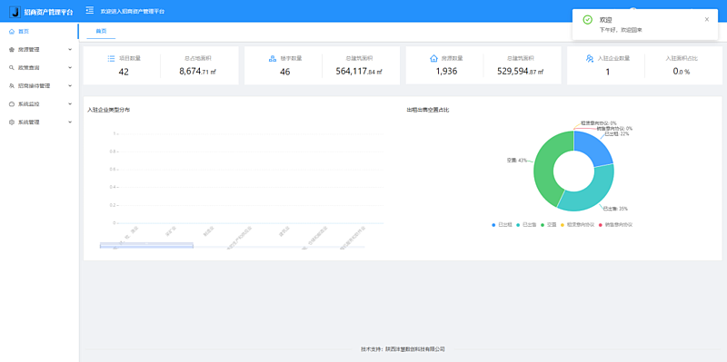Click the 项目数量 list icon
The height and width of the screenshot is (362, 727).
(111, 58)
